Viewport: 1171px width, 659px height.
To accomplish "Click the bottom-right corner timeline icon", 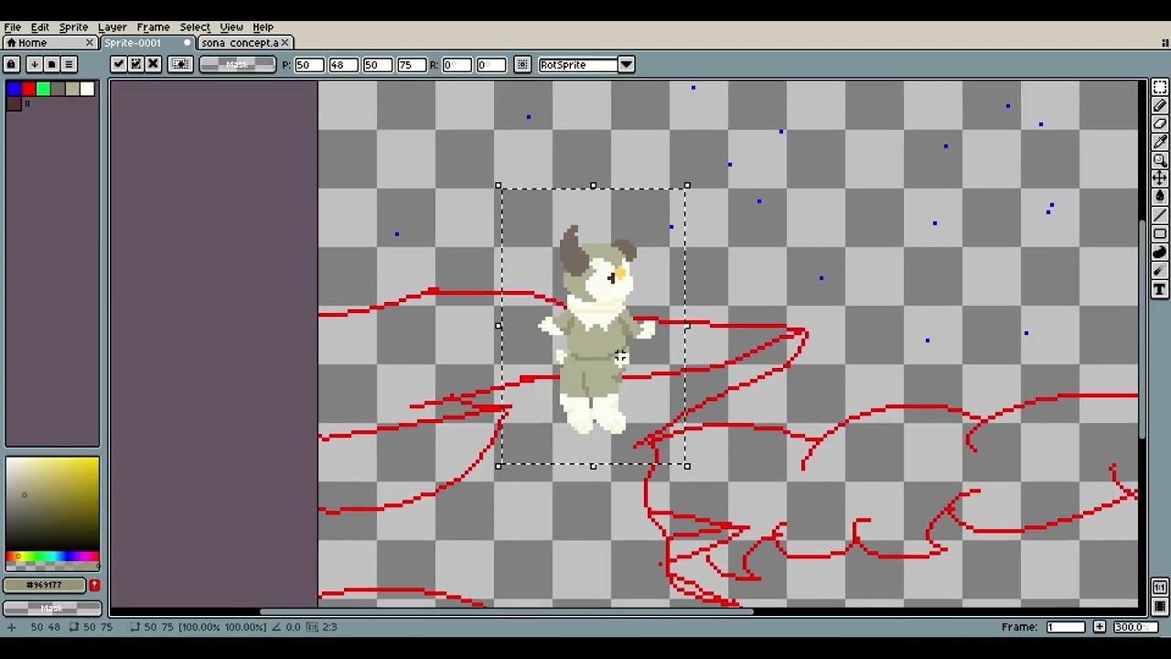I will [1160, 606].
